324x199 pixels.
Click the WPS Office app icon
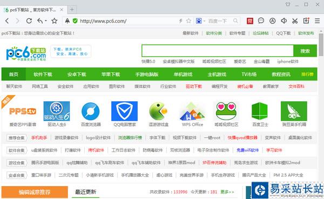pos(192,112)
